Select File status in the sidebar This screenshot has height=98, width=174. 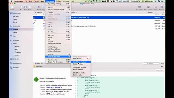pos(16,16)
